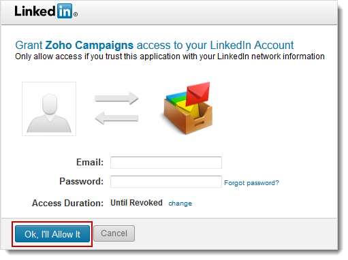Image resolution: width=348 pixels, height=260 pixels.
Task: Click the right-pointing gray arrow
Action: [x=116, y=98]
